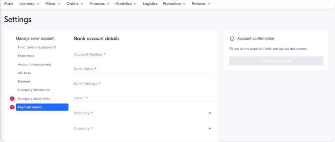
Task: Open the Inventory menu
Action: pos(29,4)
